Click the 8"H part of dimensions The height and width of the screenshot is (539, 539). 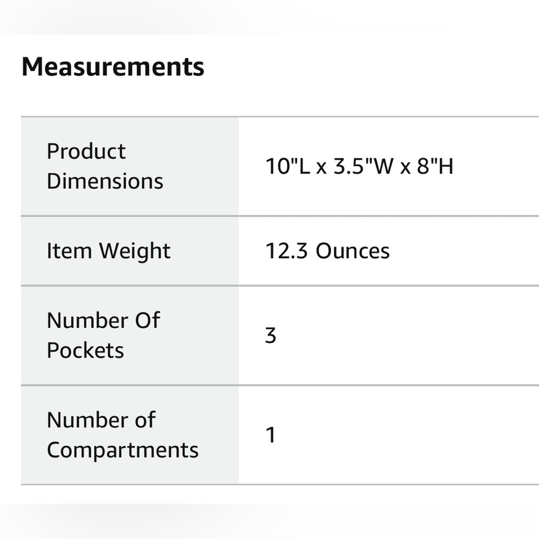tap(435, 167)
